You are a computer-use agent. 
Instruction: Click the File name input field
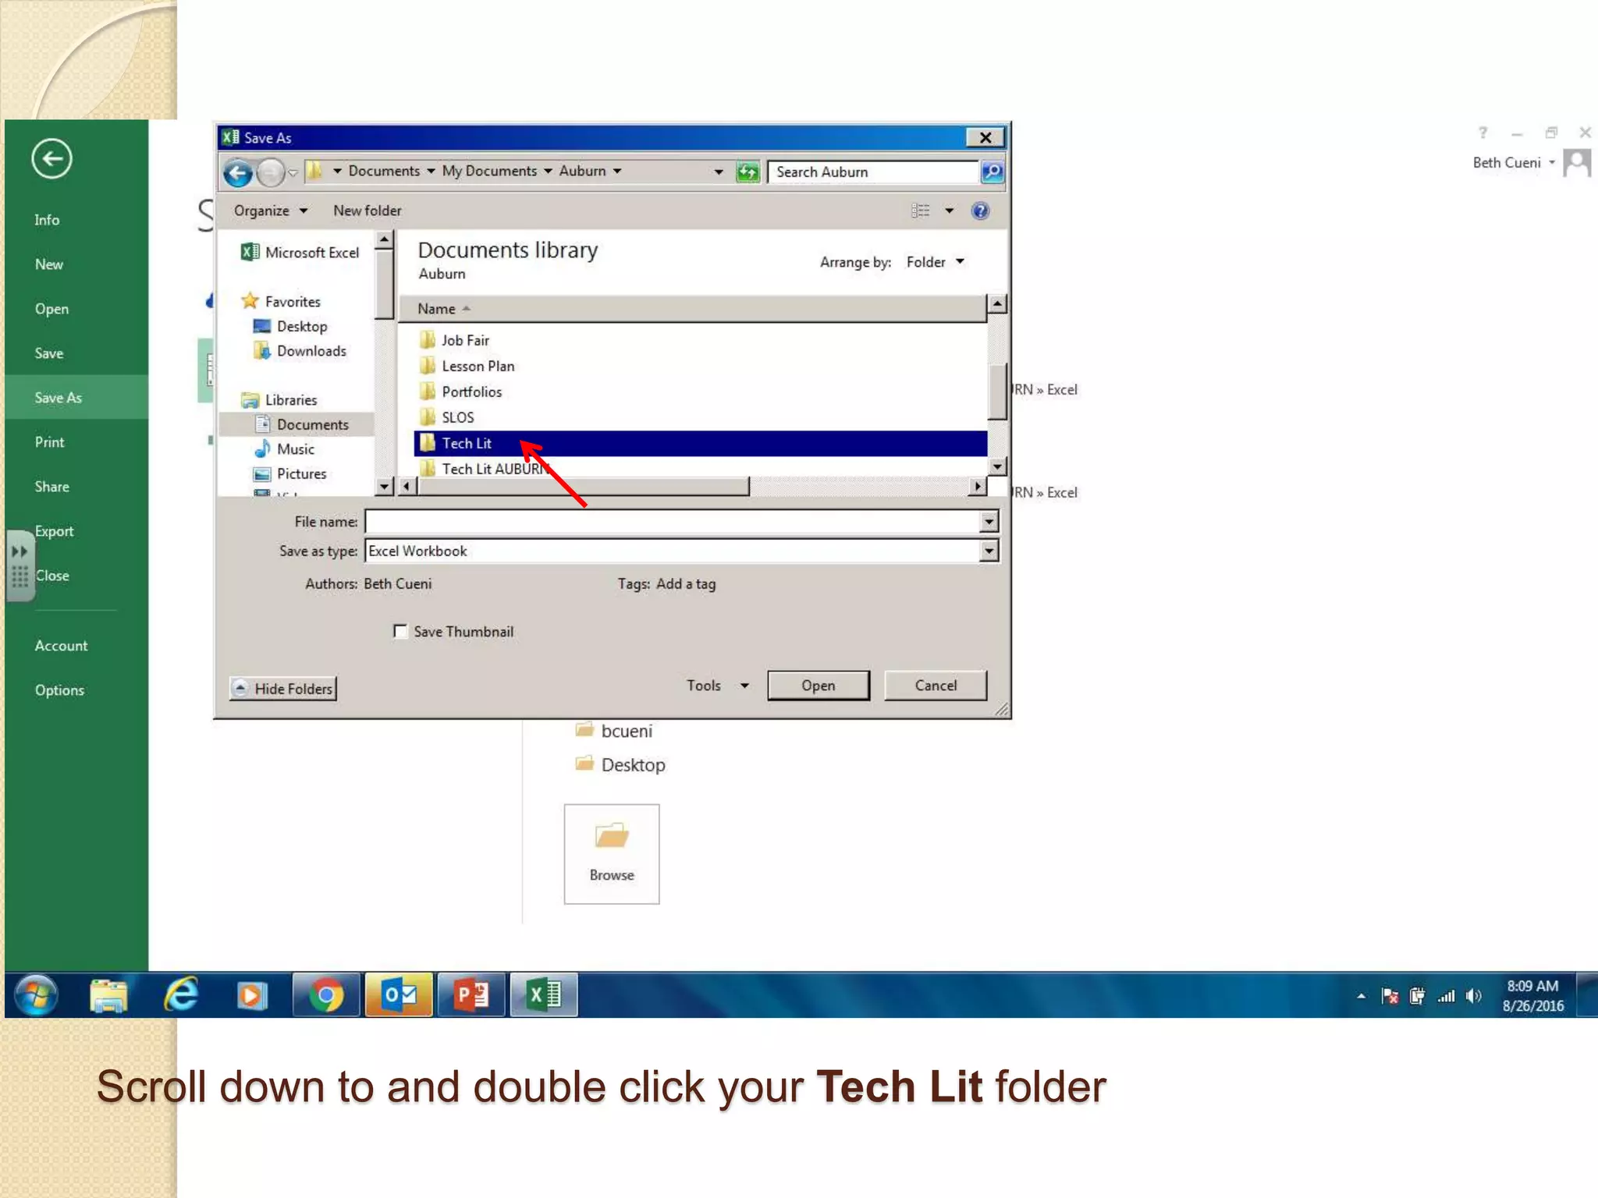673,522
